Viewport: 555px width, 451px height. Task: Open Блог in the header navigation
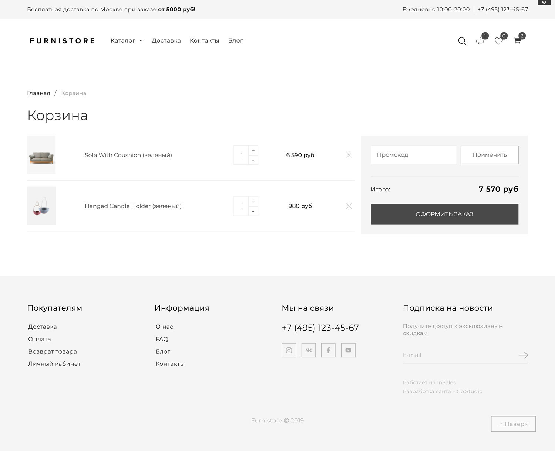235,40
